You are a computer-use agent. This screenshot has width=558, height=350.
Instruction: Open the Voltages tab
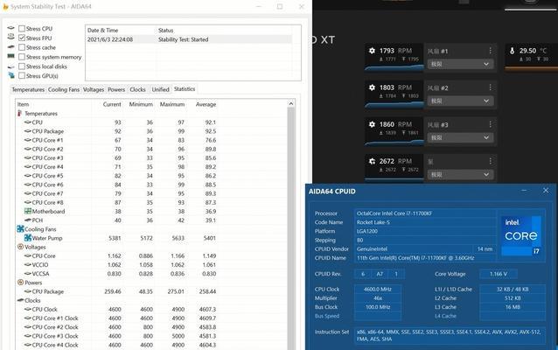point(94,90)
